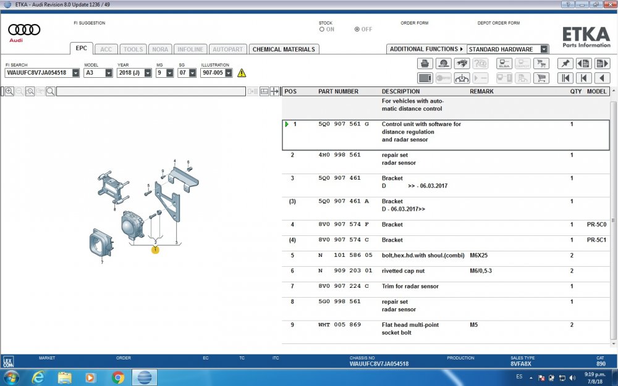Click the single shopping cart icon
This screenshot has width=618, height=386.
541,78
